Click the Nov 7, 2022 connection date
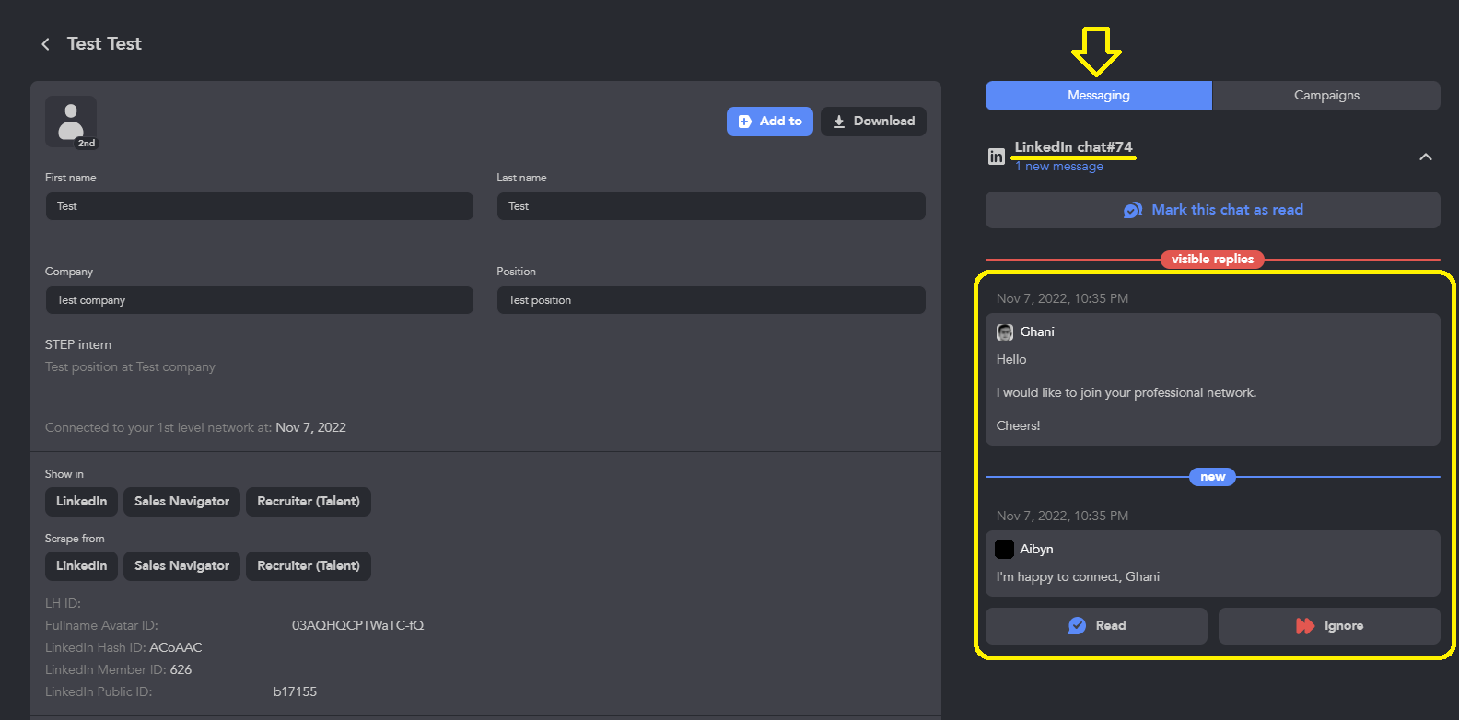The image size is (1459, 720). (x=310, y=427)
